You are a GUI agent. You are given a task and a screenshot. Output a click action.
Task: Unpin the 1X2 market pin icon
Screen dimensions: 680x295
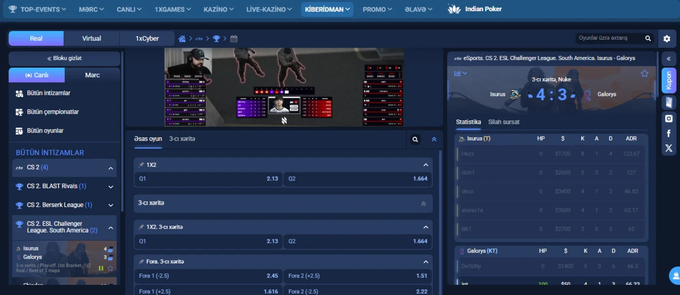pos(141,165)
